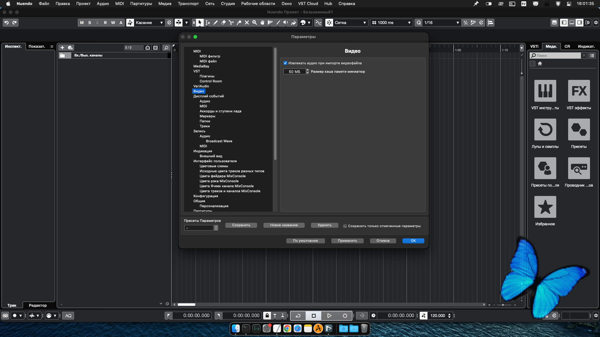Toggle Mute (M) state button
600x337 pixels.
click(82, 22)
